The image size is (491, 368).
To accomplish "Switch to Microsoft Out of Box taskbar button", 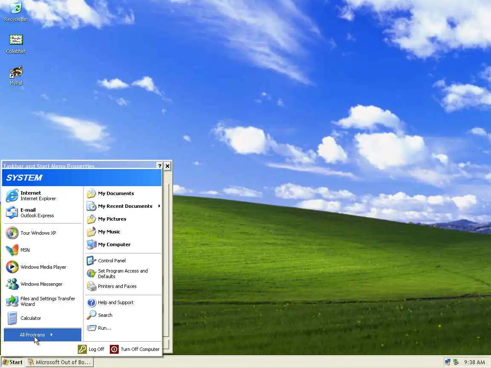I will [60, 362].
